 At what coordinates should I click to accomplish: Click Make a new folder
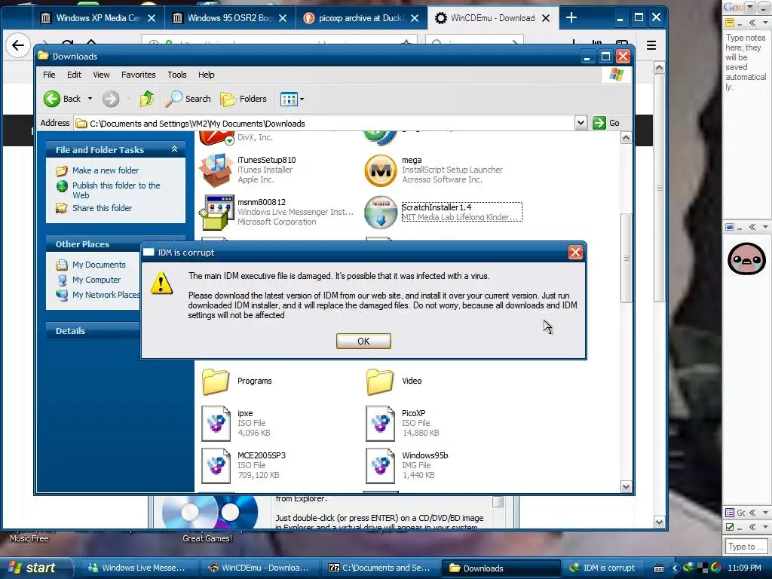[106, 170]
